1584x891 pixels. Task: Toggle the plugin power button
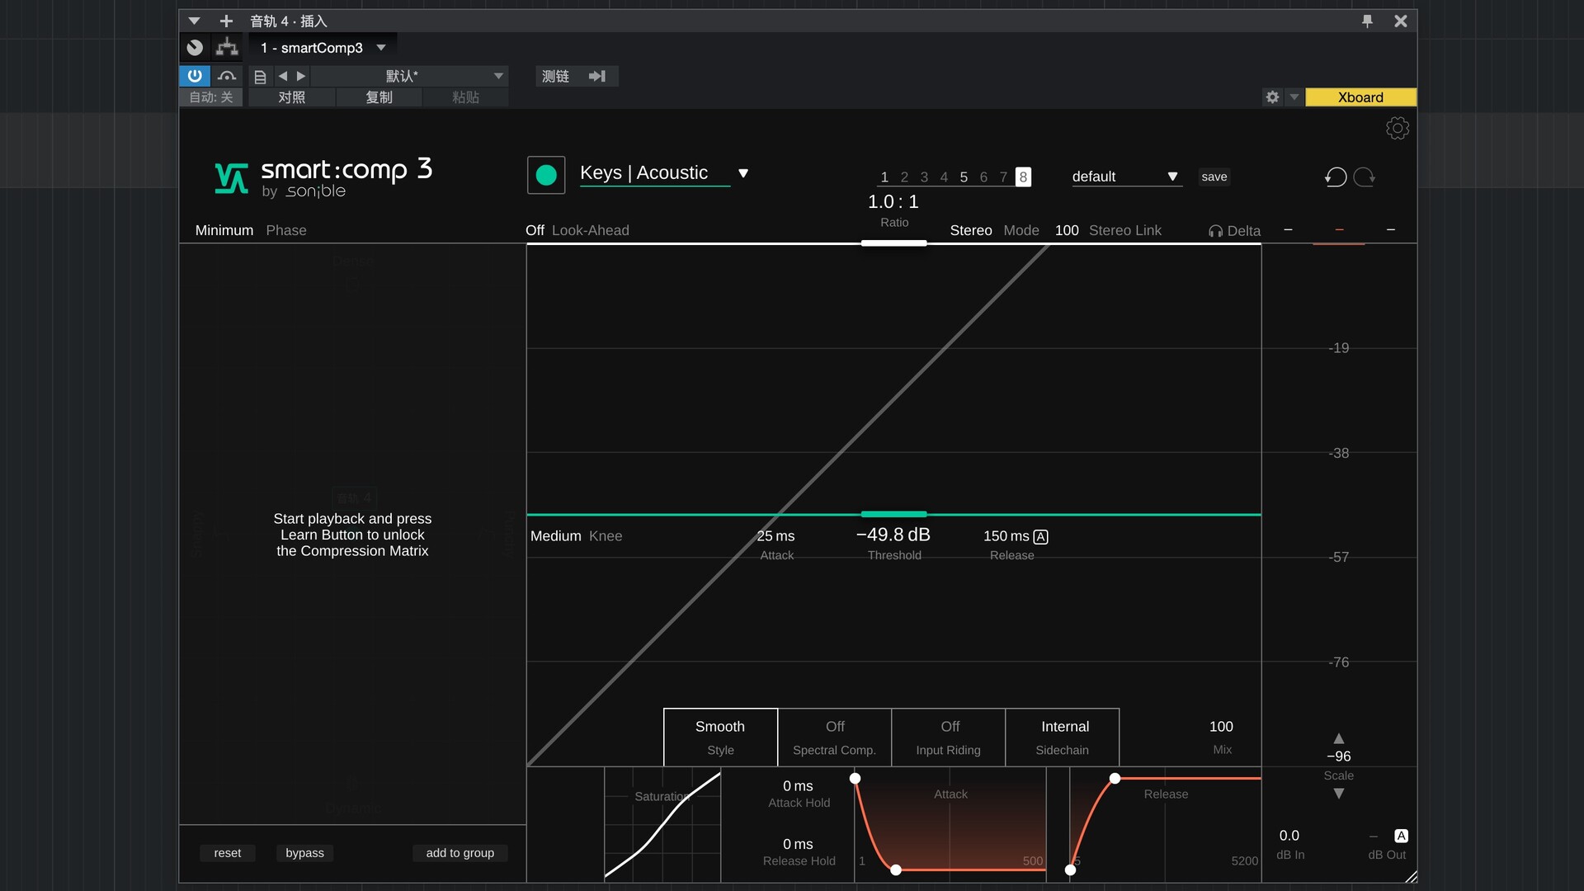point(195,77)
